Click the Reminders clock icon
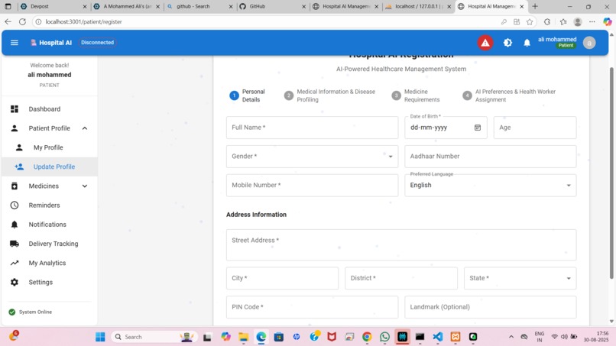Viewport: 616px width, 346px height. click(x=15, y=205)
